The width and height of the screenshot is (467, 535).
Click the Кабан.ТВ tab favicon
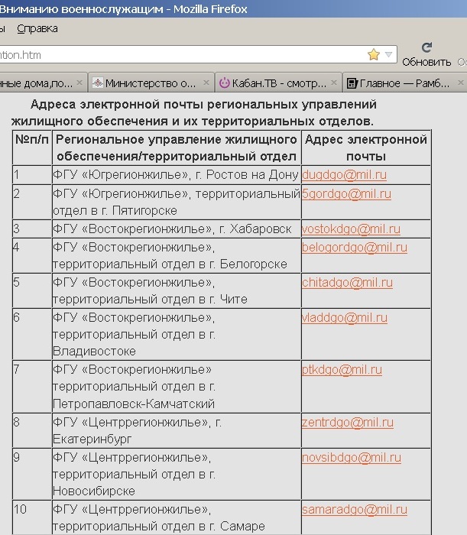225,83
